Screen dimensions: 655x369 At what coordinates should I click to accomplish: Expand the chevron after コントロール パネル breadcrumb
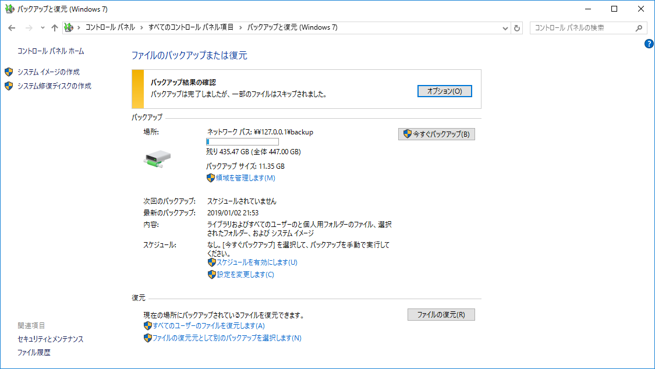click(x=141, y=27)
